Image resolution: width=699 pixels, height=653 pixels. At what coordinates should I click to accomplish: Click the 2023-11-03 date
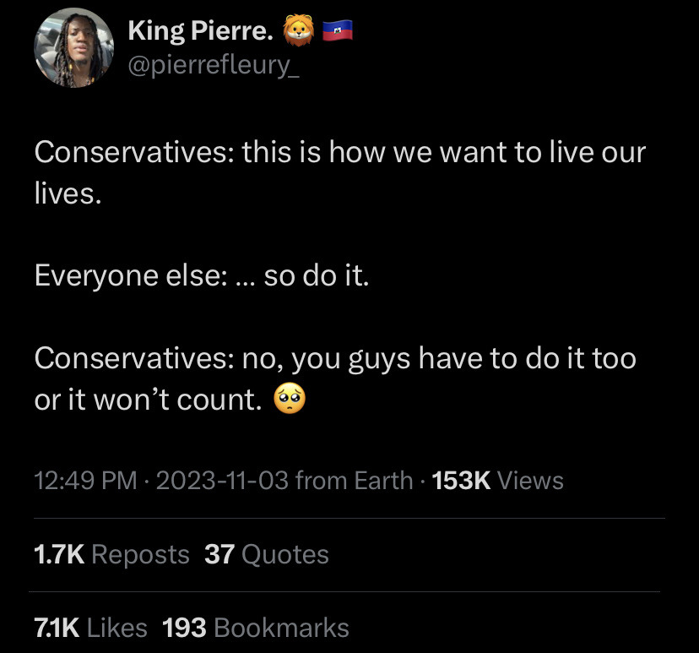coord(222,481)
